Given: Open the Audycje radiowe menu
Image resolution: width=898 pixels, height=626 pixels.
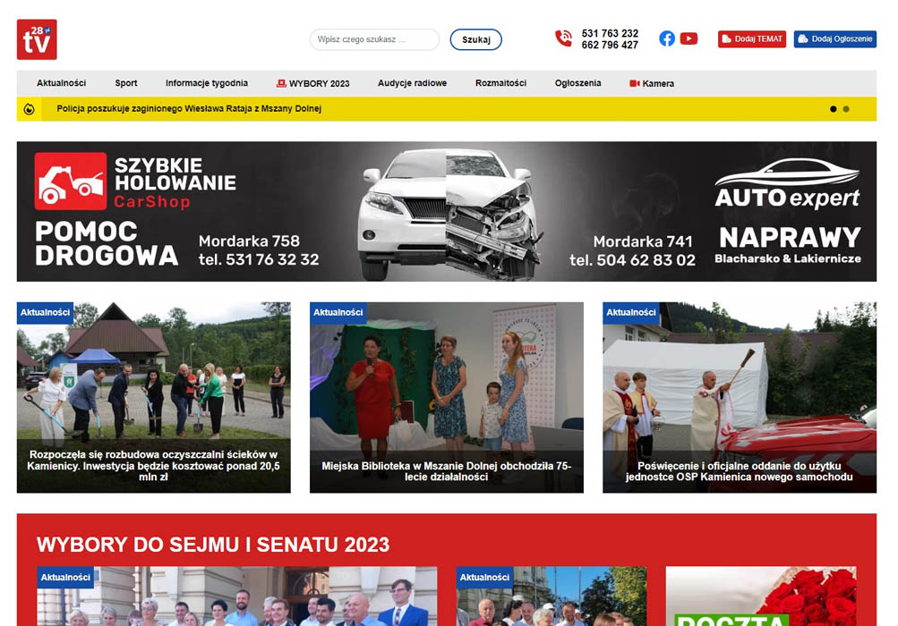Looking at the screenshot, I should [412, 83].
